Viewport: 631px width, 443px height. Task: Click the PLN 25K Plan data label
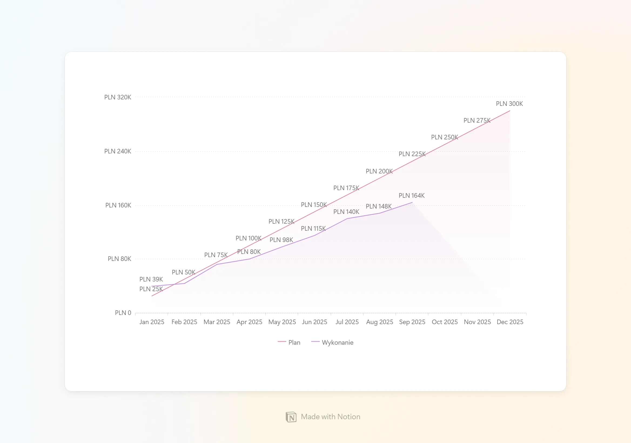click(151, 289)
